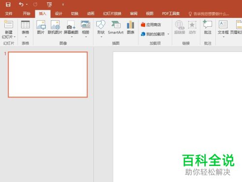Select the 插入 ribbon tab
The width and height of the screenshot is (242, 182).
[43, 14]
